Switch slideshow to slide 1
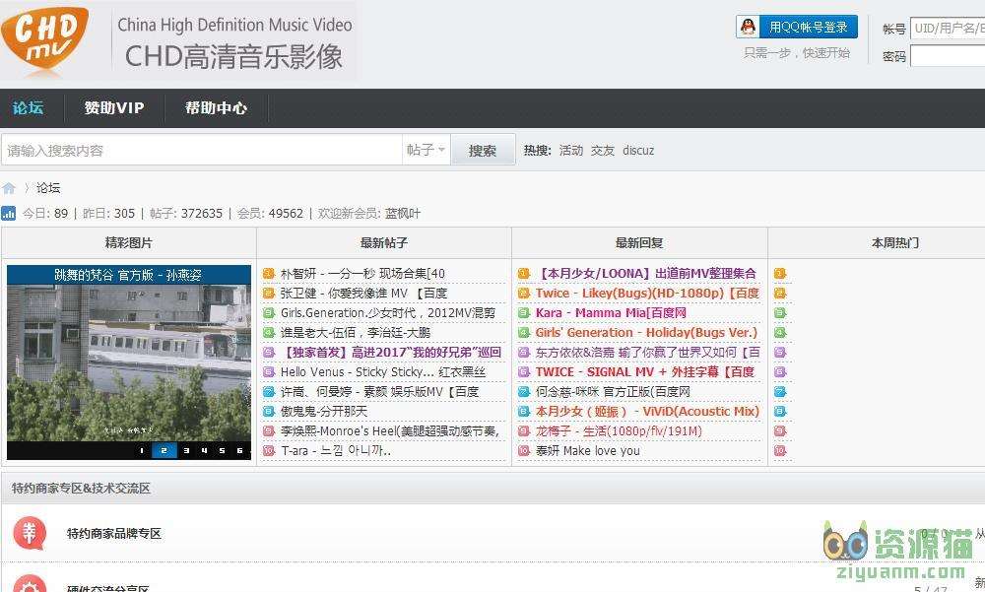 141,450
